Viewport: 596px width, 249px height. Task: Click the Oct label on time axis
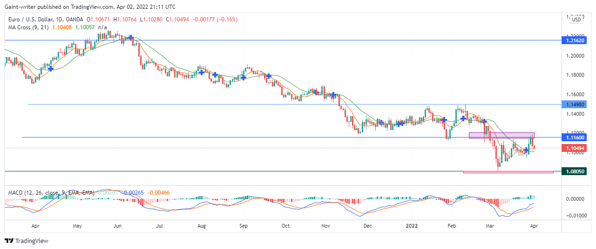(x=286, y=226)
